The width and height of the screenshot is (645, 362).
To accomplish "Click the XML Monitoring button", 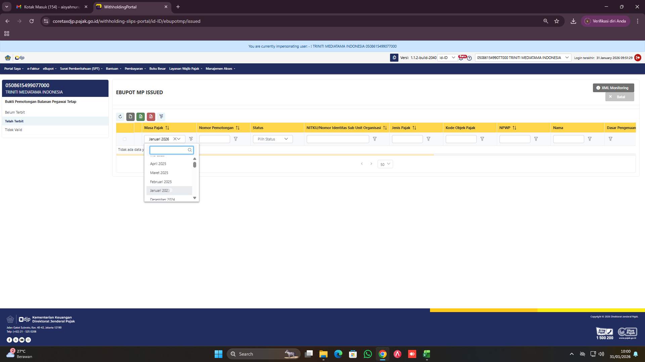I will click(x=613, y=87).
